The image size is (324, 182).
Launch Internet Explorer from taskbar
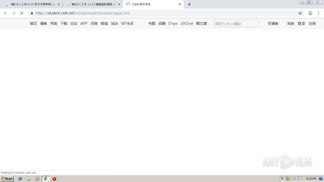(20, 179)
